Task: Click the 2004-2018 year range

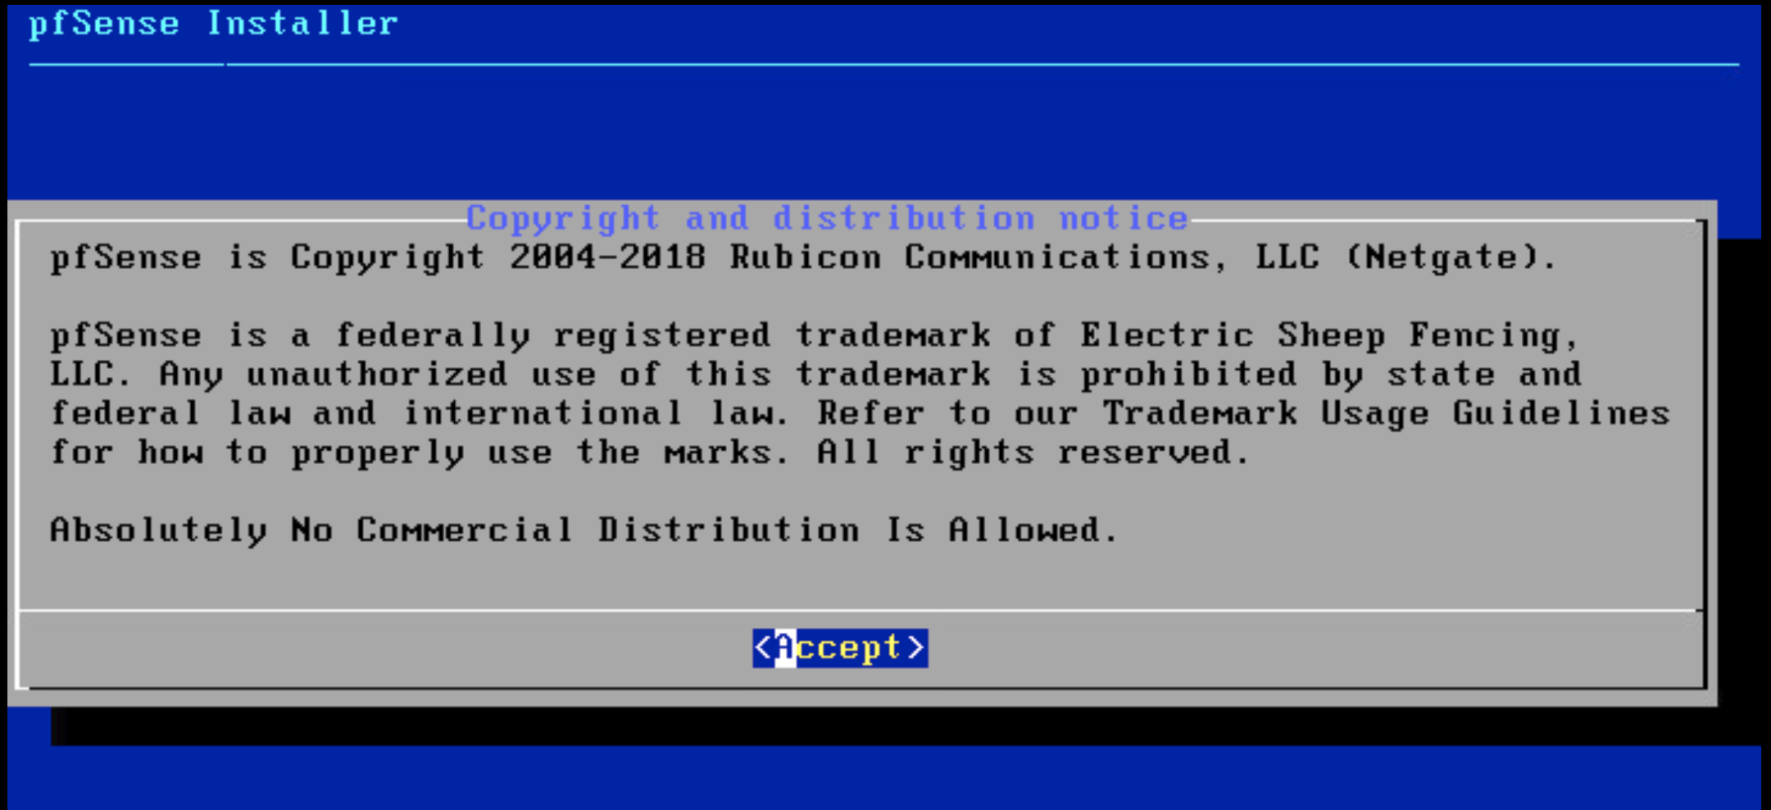Action: [x=607, y=257]
